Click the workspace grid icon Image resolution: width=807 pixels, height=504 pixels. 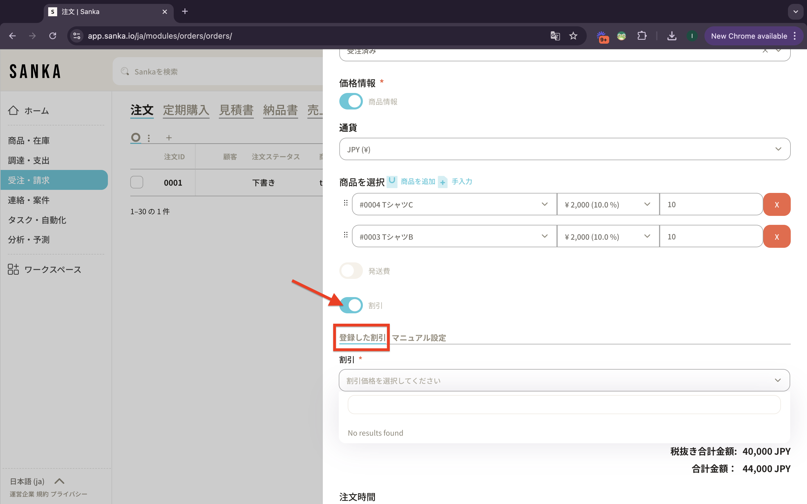13,269
